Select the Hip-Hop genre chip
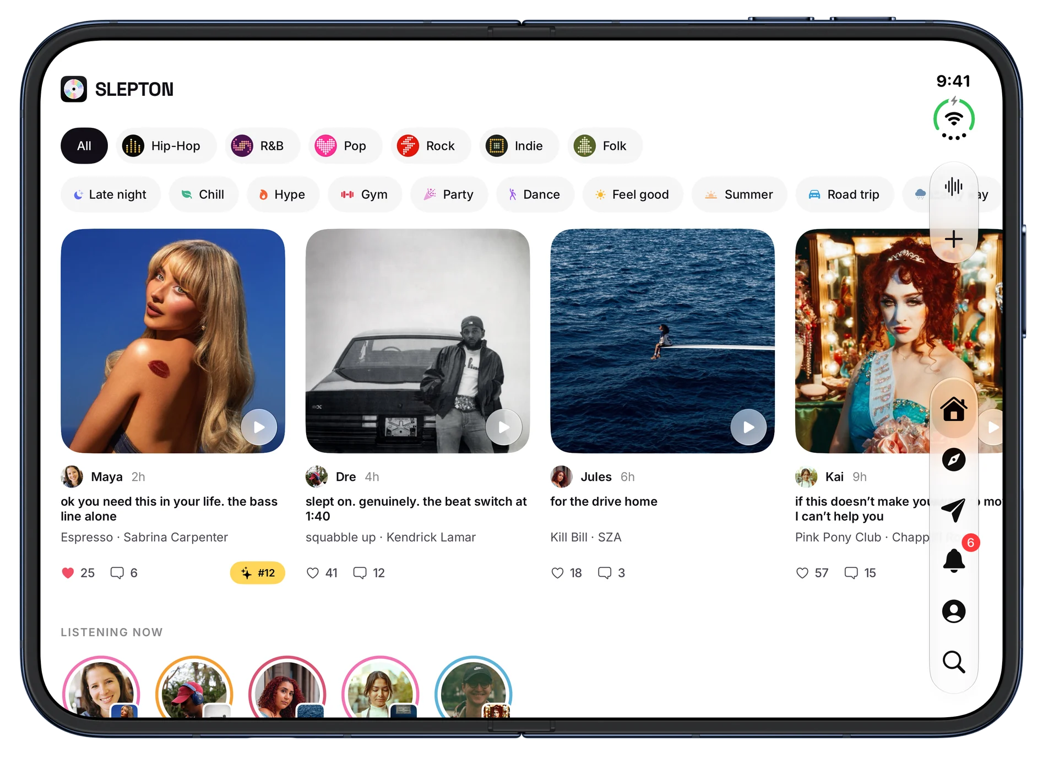This screenshot has height=758, width=1043. point(166,146)
